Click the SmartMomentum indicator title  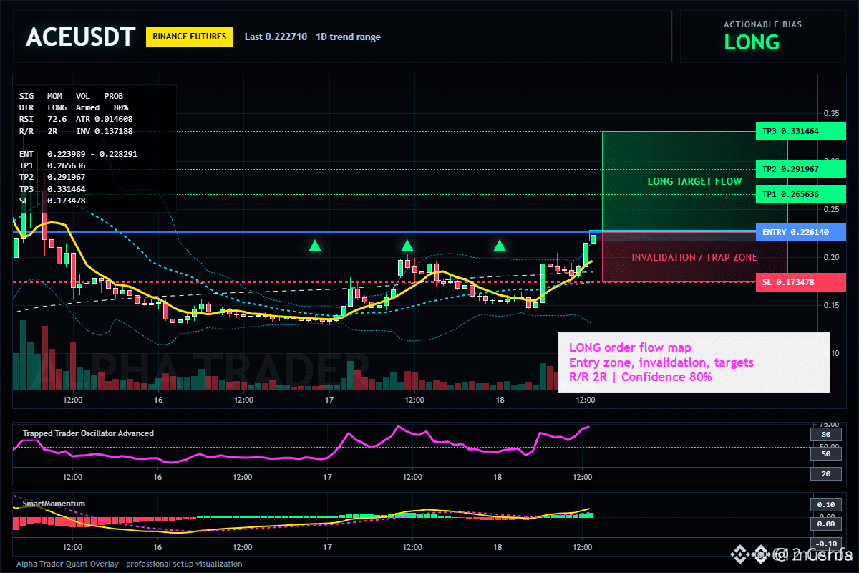pyautogui.click(x=54, y=504)
